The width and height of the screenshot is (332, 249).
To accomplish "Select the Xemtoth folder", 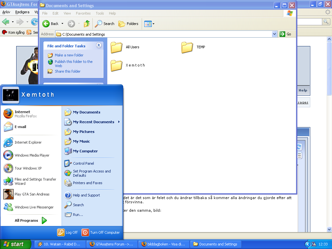I will coord(128,65).
